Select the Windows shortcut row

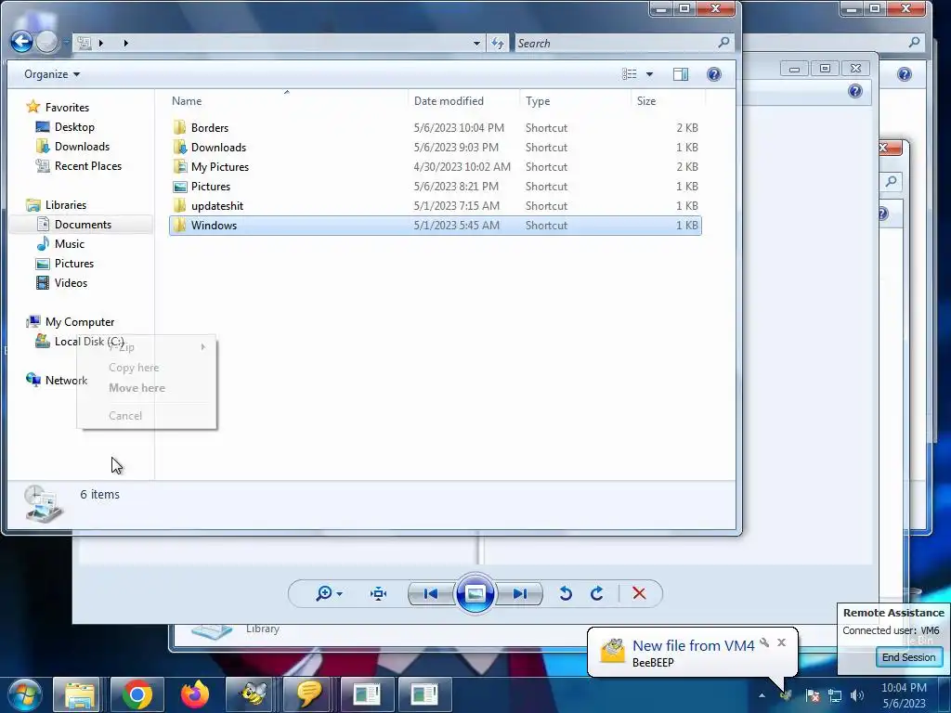(x=435, y=225)
